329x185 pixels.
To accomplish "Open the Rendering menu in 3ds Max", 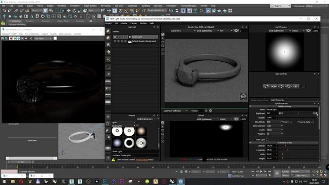I will [x=105, y=6].
